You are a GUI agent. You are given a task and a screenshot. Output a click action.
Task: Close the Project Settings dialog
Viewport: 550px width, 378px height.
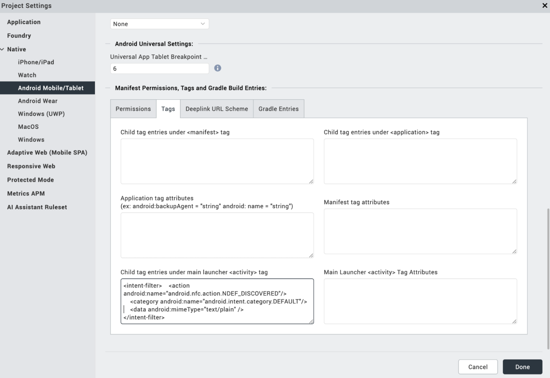point(544,6)
